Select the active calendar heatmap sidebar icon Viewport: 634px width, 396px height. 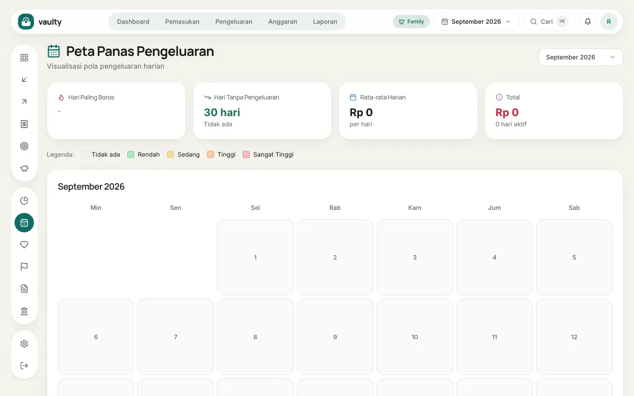[24, 223]
